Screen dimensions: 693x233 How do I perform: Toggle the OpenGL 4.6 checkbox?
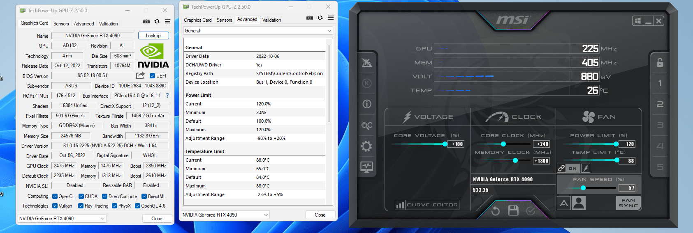tap(137, 206)
